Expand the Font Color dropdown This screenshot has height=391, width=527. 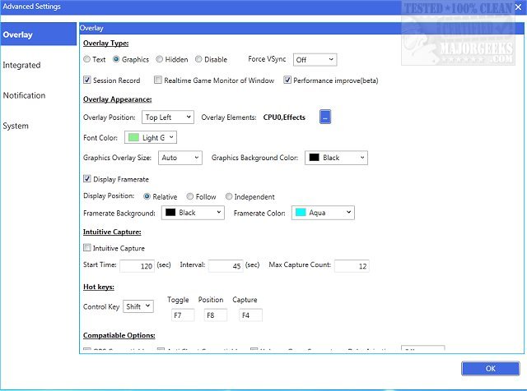pyautogui.click(x=151, y=137)
